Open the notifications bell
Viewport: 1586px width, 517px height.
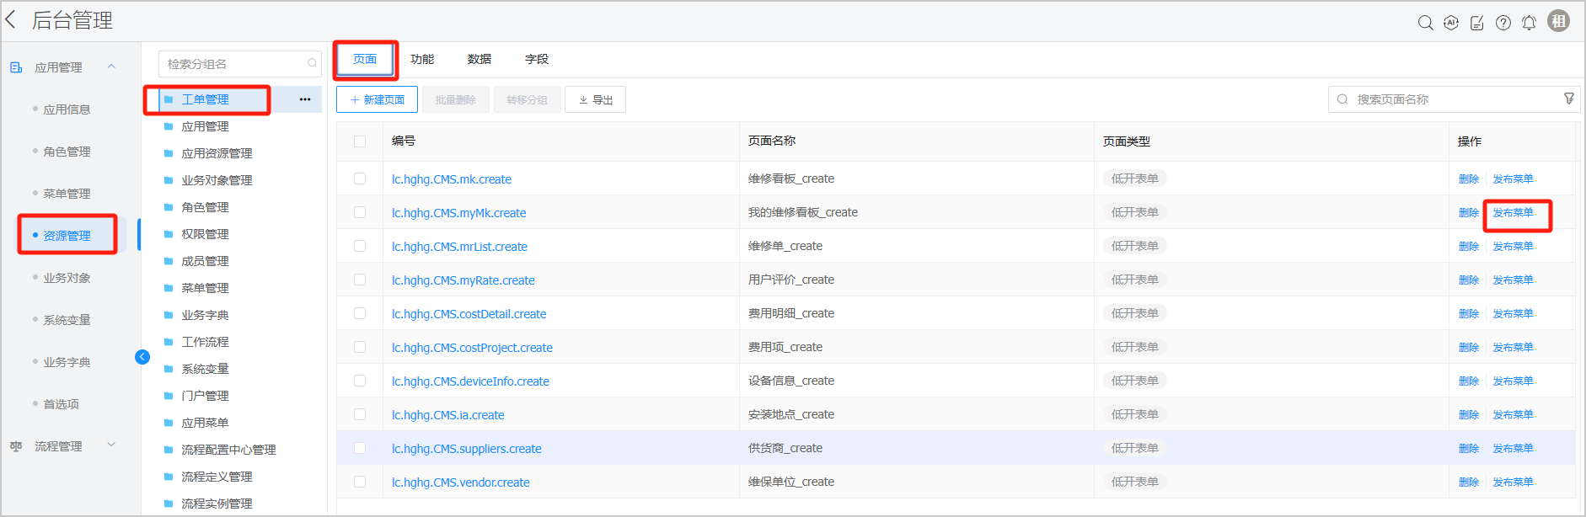click(x=1529, y=23)
